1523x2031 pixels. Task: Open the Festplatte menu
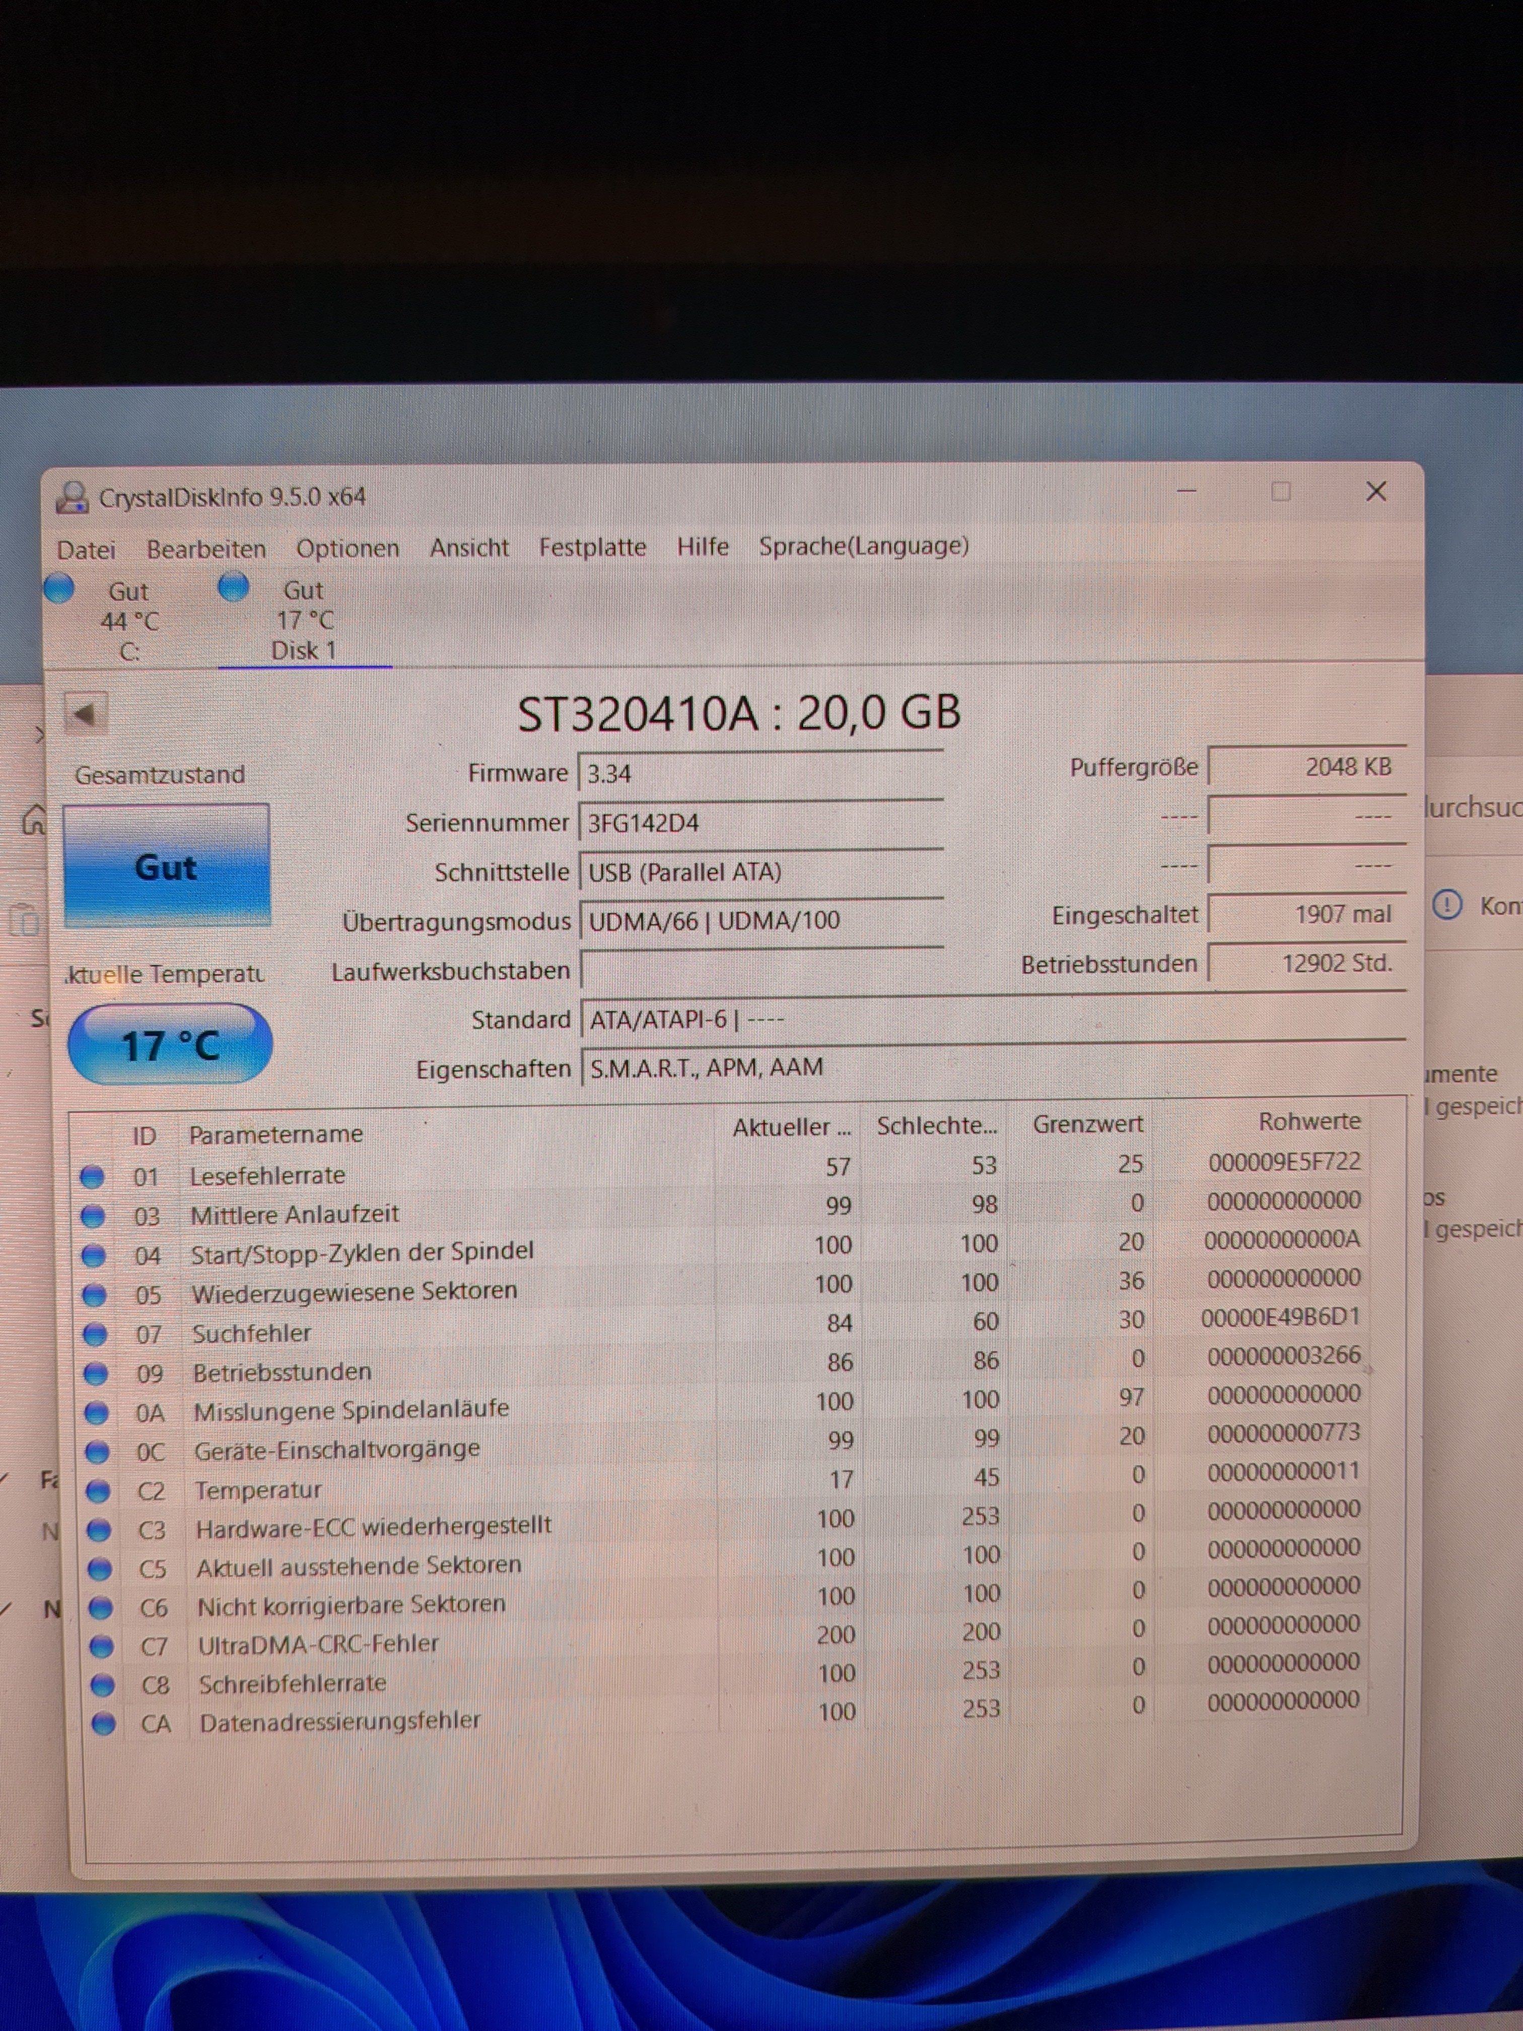592,547
